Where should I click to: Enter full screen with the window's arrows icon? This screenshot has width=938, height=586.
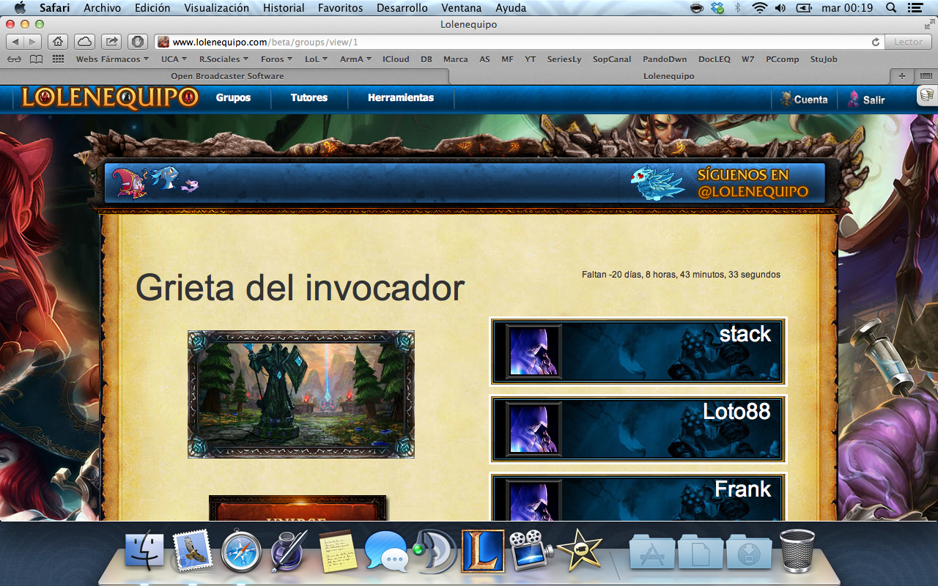[x=929, y=24]
